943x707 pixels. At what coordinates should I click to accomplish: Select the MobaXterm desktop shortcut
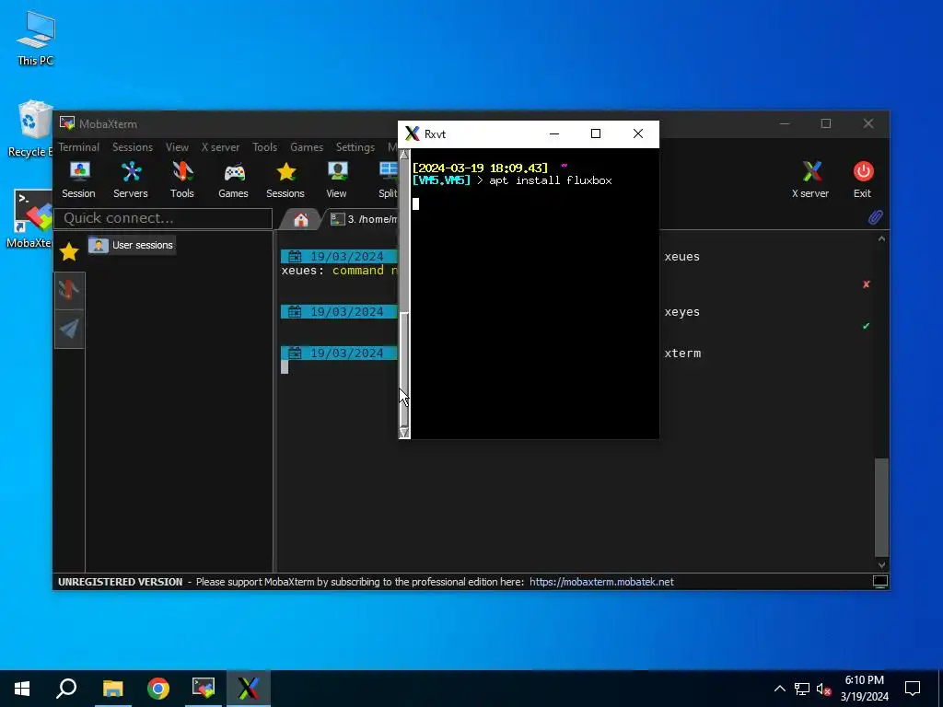coord(30,219)
